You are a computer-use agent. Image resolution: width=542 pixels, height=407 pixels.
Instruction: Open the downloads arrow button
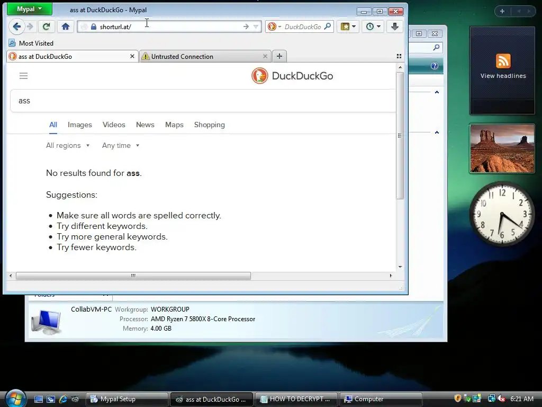point(395,26)
